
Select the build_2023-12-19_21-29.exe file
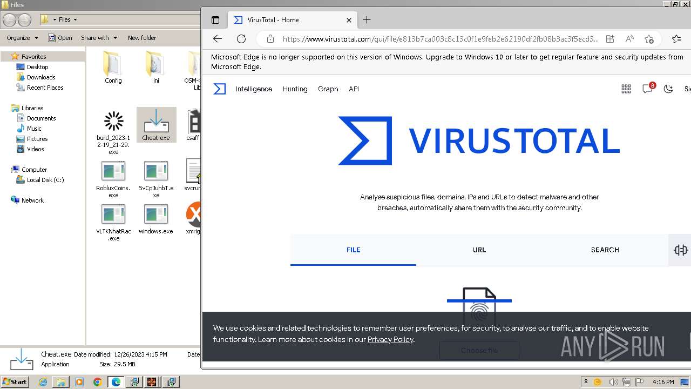coord(113,132)
